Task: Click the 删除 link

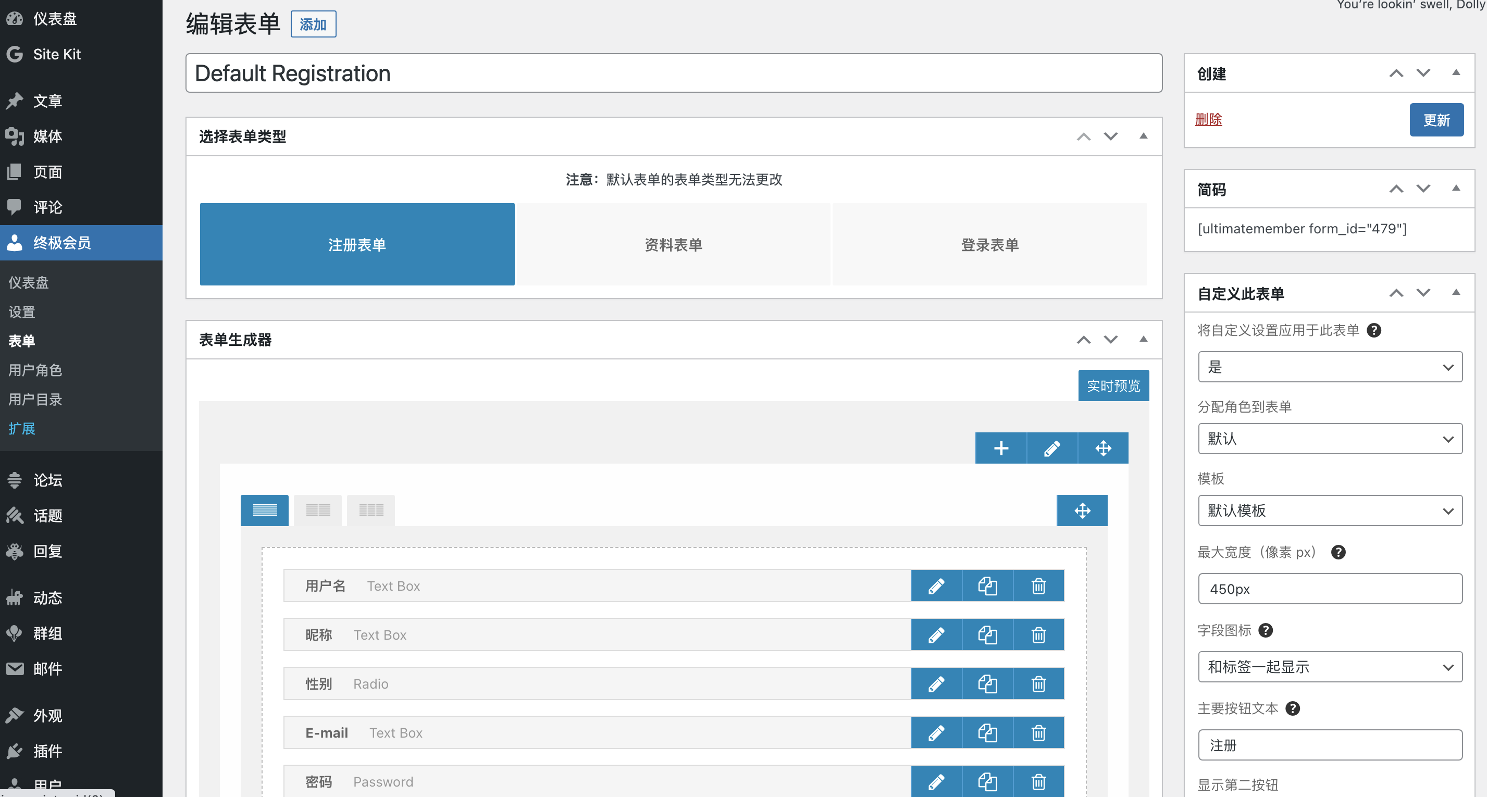Action: 1208,119
